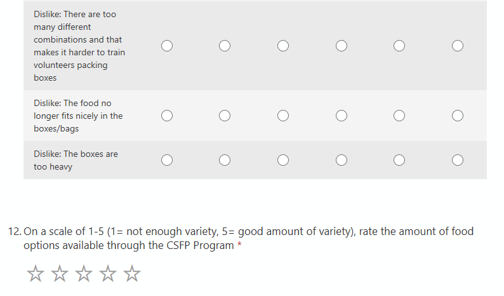Select first radio for too many combinations

(167, 46)
